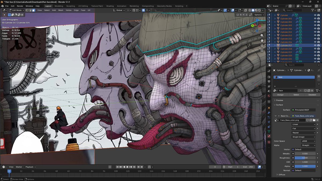
Task: Click the Select button below material name
Action: (296, 95)
